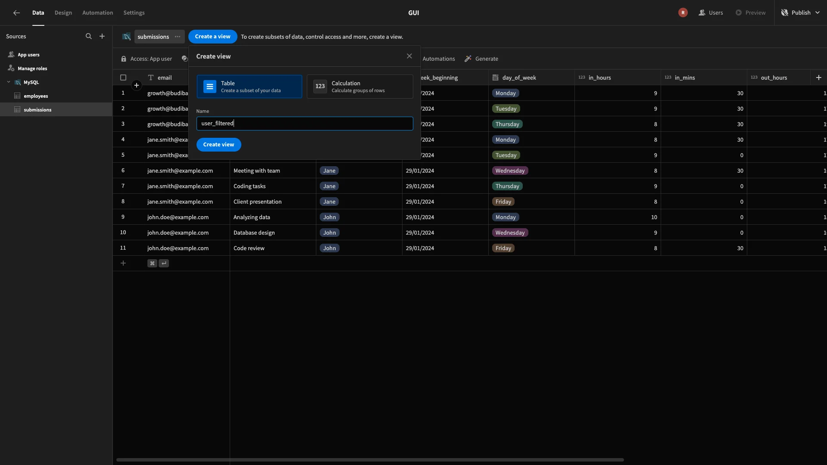Open the Users panel
The height and width of the screenshot is (465, 827).
pyautogui.click(x=711, y=13)
